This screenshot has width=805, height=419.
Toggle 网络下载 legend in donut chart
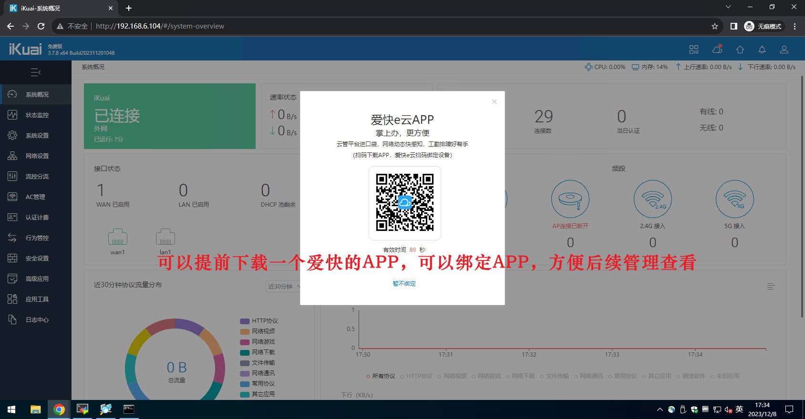tap(258, 352)
